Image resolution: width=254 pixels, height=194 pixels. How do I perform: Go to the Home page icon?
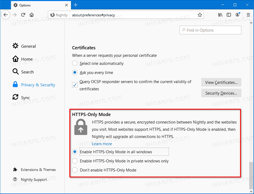click(x=32, y=15)
